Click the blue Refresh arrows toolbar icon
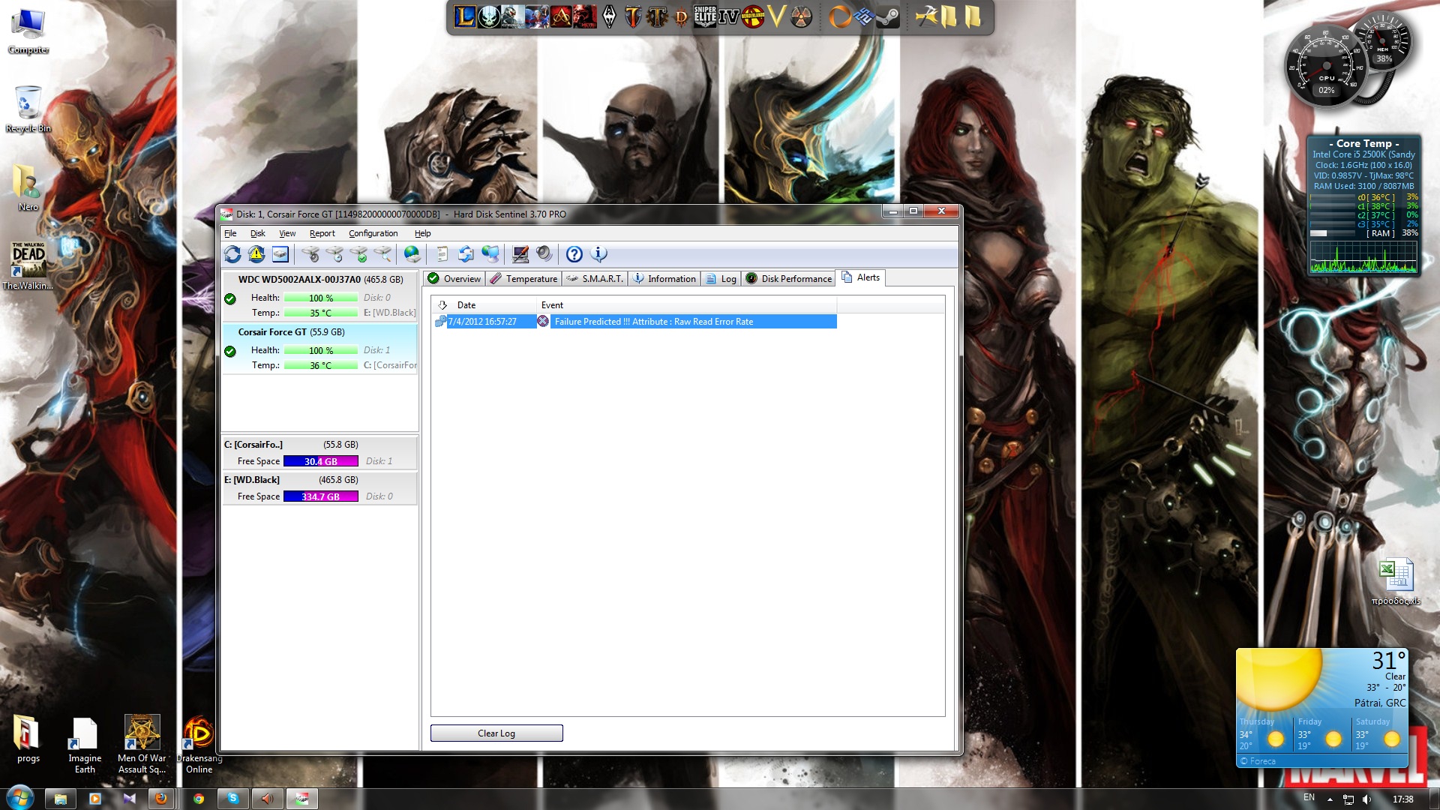 tap(232, 254)
